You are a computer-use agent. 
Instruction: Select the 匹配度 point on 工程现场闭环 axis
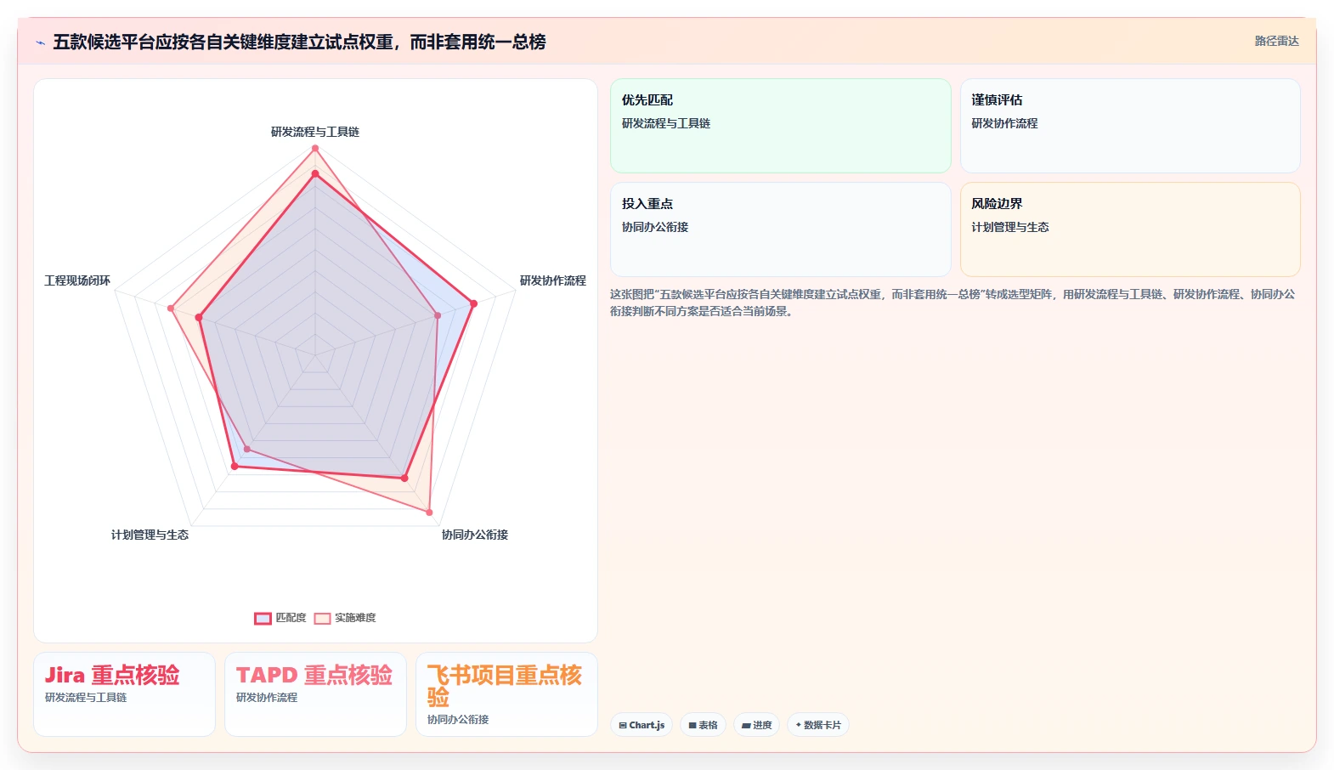(199, 318)
